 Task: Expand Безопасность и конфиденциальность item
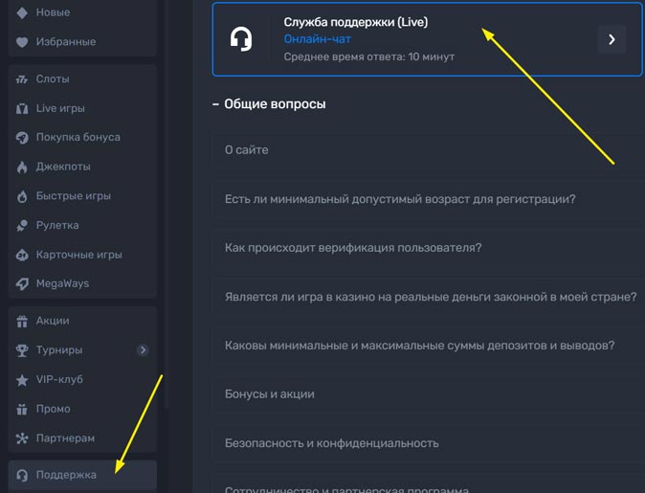tap(428, 443)
